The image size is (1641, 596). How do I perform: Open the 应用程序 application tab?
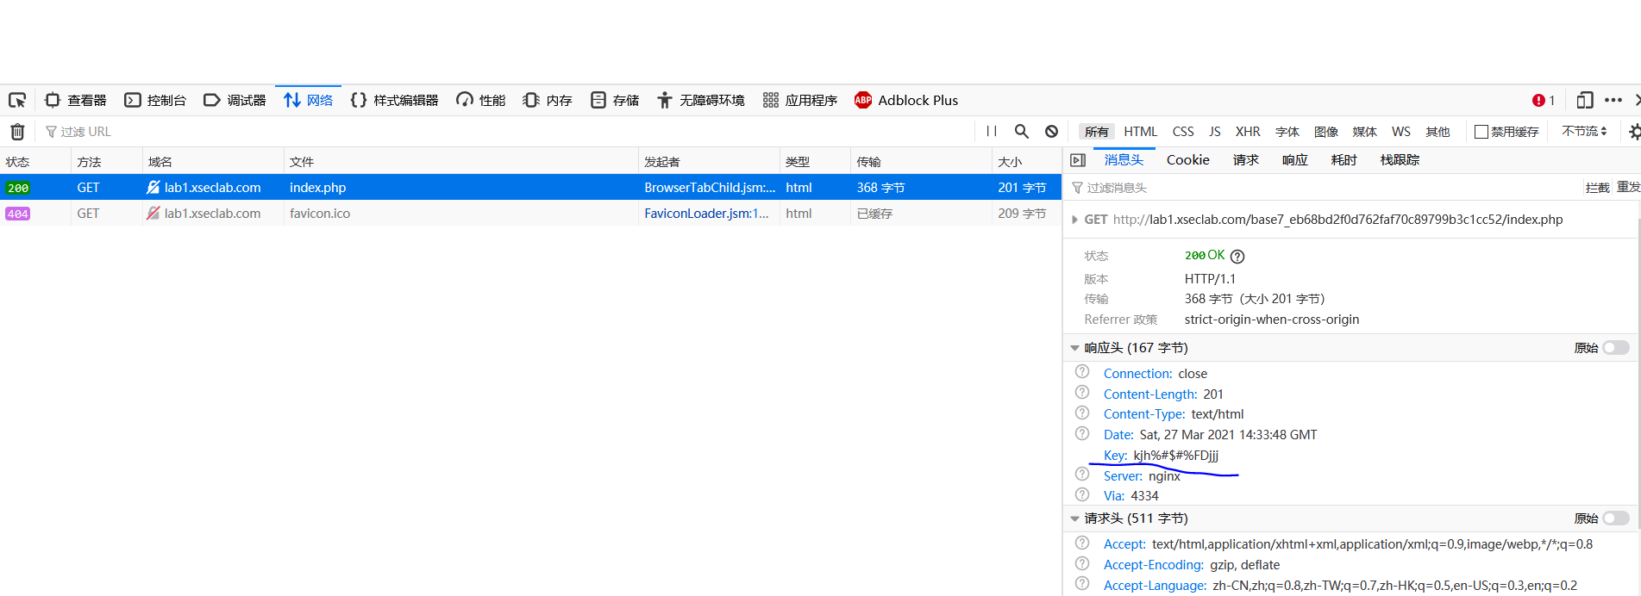[x=800, y=100]
